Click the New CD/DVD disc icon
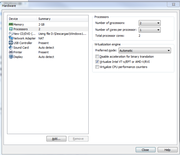 click(11, 34)
